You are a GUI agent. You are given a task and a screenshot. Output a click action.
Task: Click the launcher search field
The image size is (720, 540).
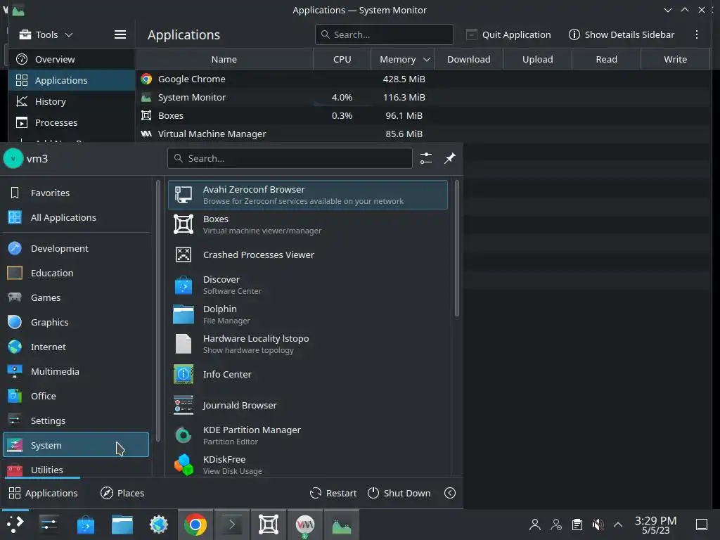pyautogui.click(x=290, y=158)
